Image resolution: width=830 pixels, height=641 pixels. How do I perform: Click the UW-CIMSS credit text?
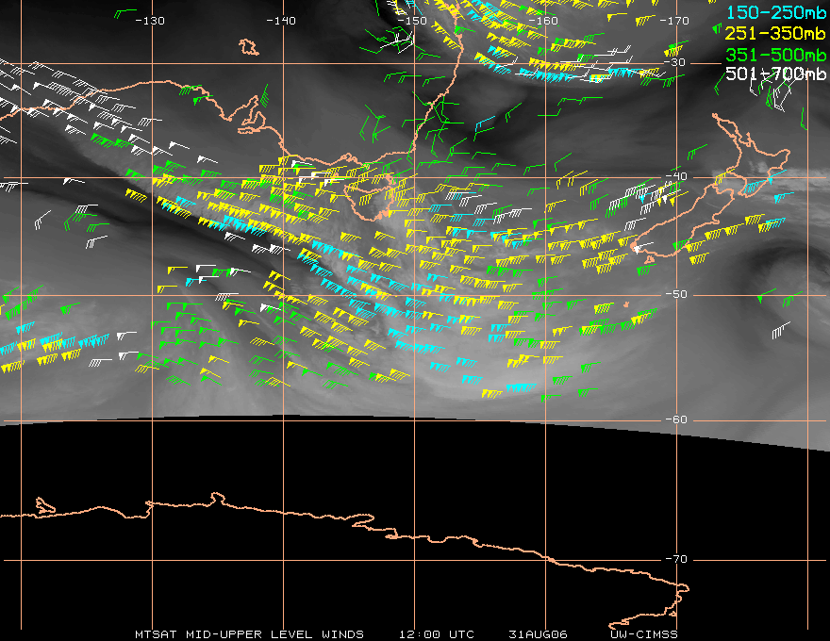643,634
